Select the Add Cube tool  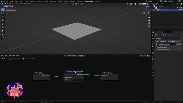pyautogui.click(x=3, y=38)
